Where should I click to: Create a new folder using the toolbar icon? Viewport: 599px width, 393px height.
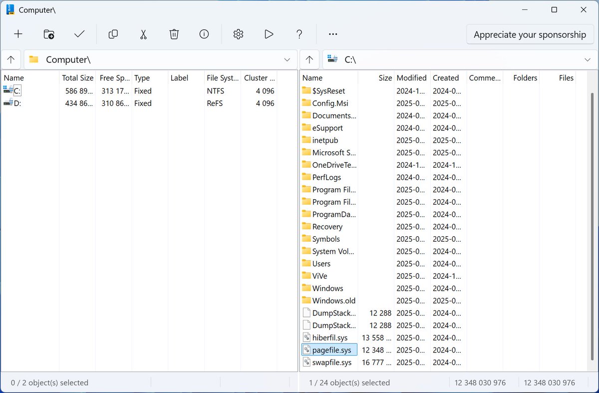tap(48, 34)
